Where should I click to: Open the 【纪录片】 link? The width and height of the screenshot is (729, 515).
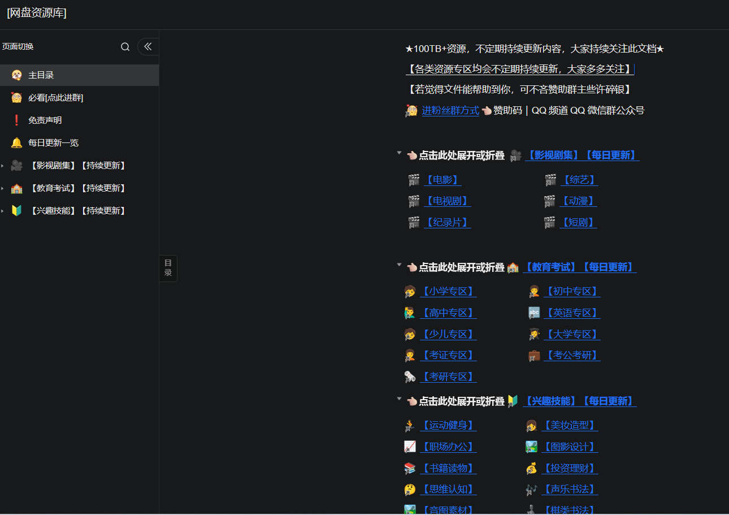click(x=447, y=223)
